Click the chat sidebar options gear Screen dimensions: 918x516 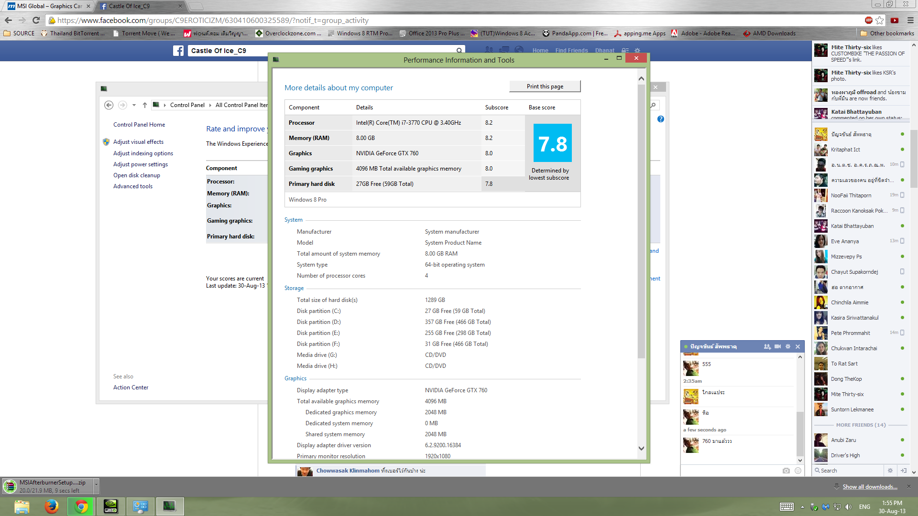pyautogui.click(x=890, y=471)
